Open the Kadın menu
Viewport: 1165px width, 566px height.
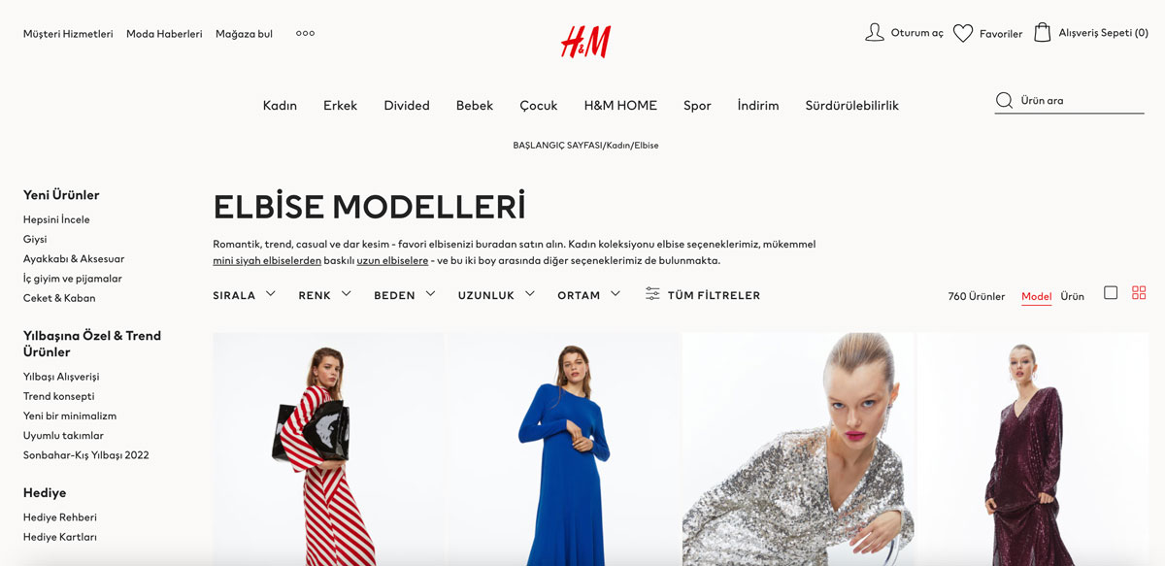tap(280, 105)
